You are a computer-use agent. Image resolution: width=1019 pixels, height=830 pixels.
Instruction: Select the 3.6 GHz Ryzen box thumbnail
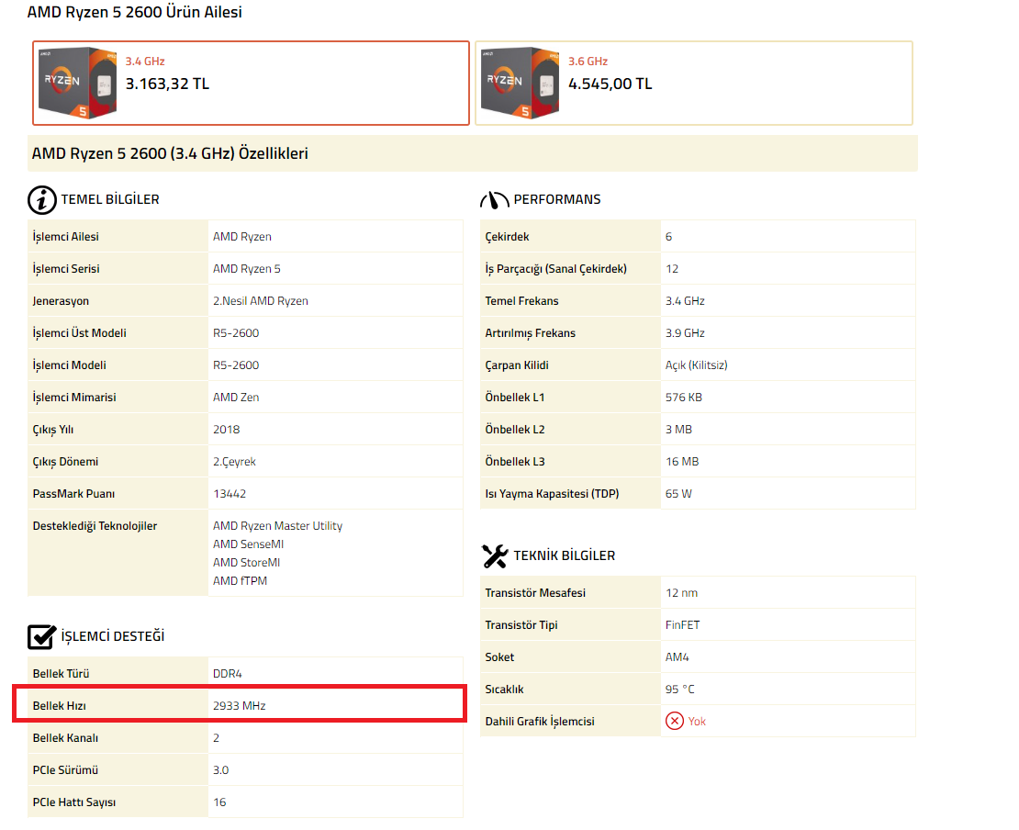520,83
